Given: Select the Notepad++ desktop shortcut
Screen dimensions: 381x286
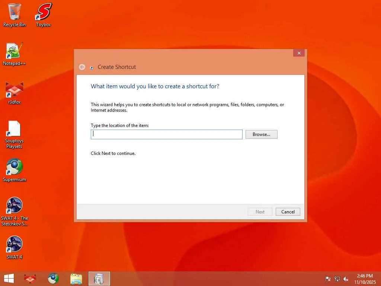Looking at the screenshot, I should click(15, 54).
